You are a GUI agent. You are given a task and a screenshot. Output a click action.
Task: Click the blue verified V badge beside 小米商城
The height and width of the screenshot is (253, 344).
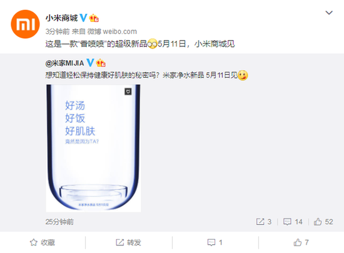pyautogui.click(x=83, y=18)
